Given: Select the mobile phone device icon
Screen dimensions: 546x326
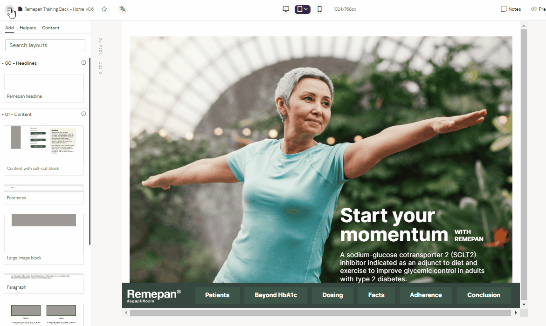Looking at the screenshot, I should 319,9.
